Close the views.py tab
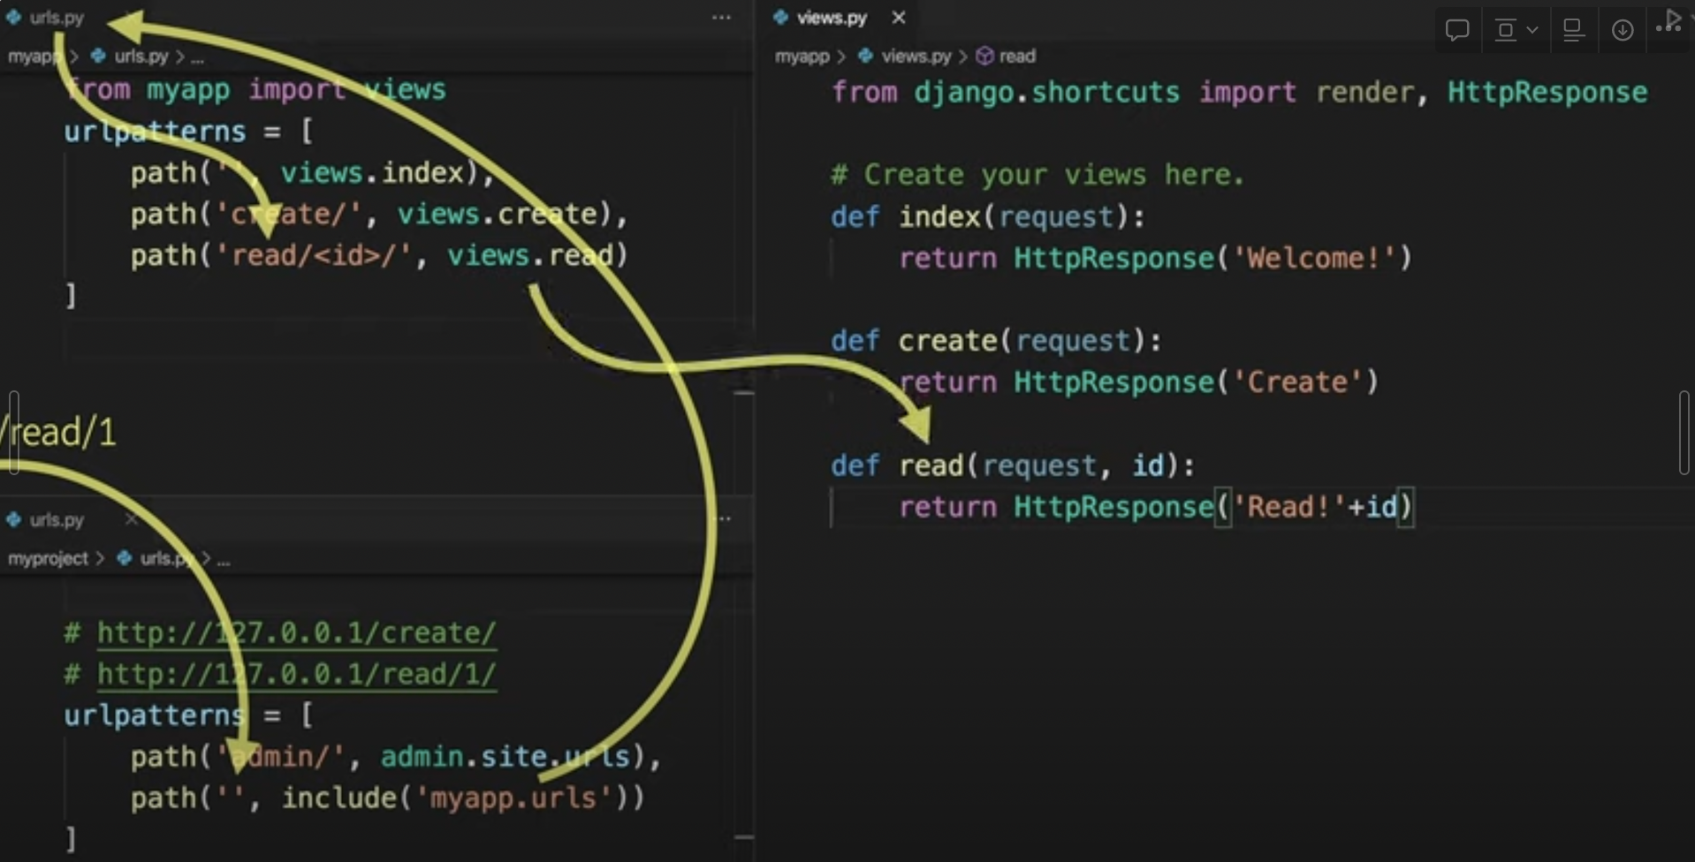This screenshot has width=1695, height=862. (x=899, y=18)
